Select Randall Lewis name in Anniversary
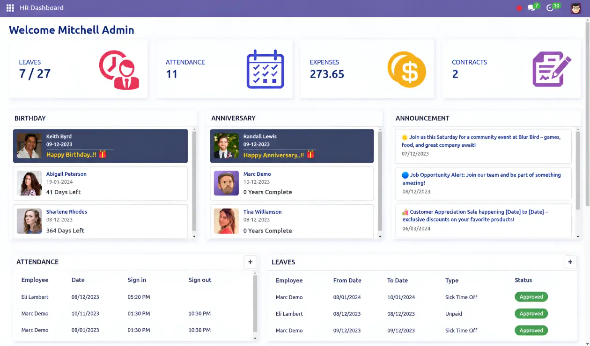The image size is (590, 346). pyautogui.click(x=260, y=137)
